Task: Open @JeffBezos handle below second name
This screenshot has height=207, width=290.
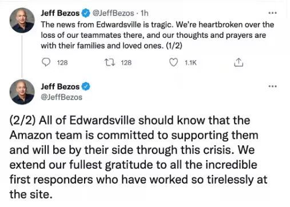Action: click(61, 97)
